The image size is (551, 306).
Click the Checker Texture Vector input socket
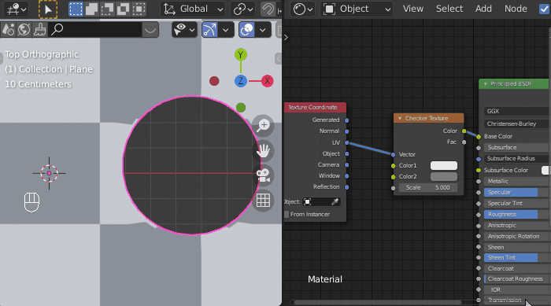coord(394,154)
